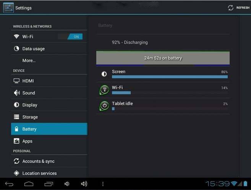251x190 pixels.
Task: Lower volume with navigation bar speaker
Action: (67, 184)
